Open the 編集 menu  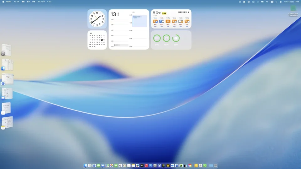[x=23, y=2]
